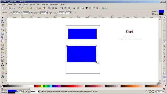Select the Text tool in toolbox

tap(3, 64)
